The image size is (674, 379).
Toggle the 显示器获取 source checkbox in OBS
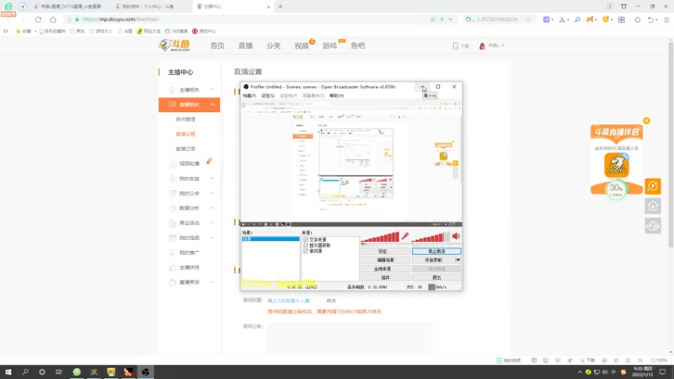coord(306,245)
